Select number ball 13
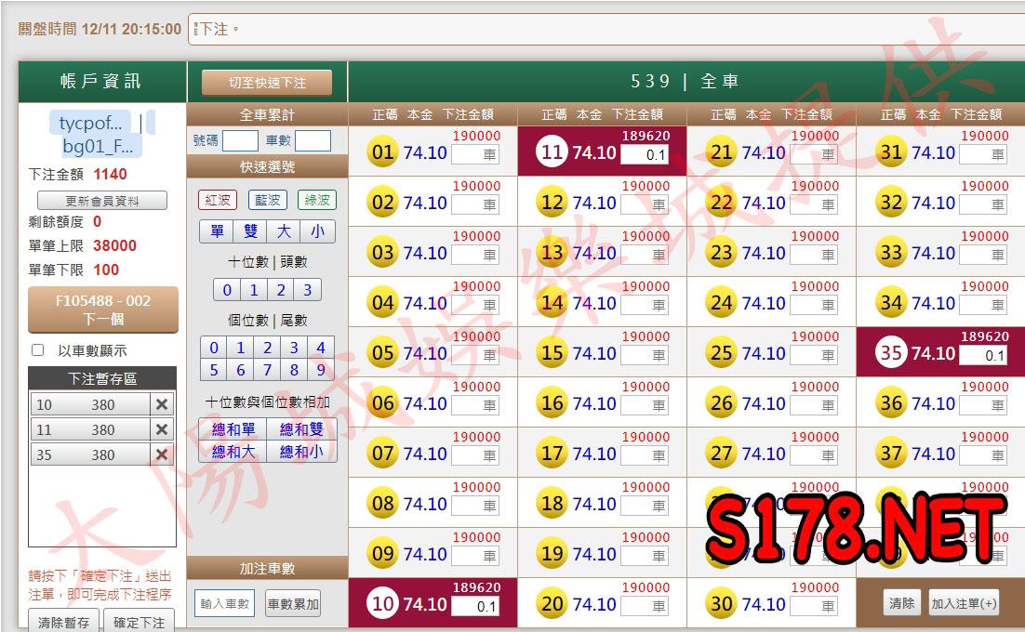 [x=552, y=253]
